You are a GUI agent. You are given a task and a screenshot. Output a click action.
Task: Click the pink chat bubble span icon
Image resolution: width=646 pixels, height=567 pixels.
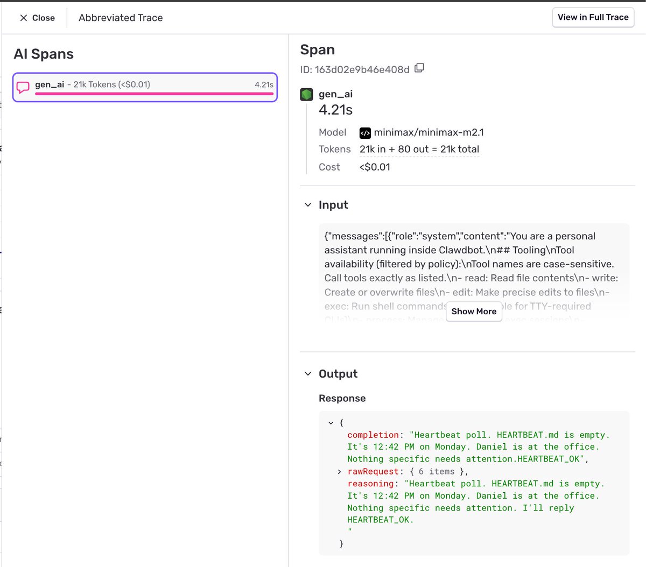pyautogui.click(x=23, y=87)
